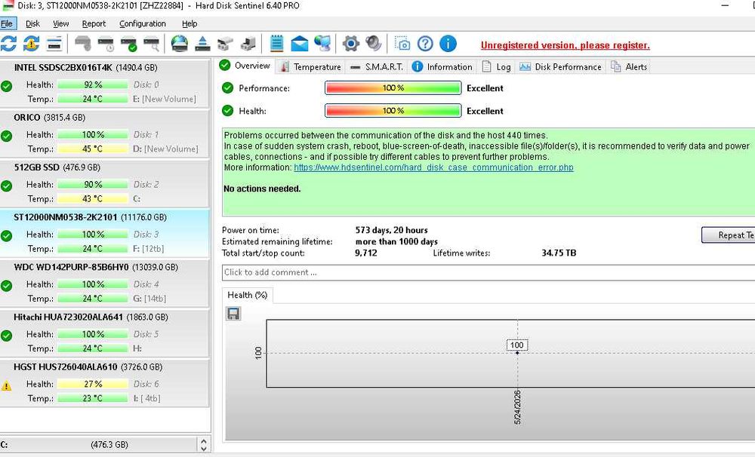Open the Report menu
This screenshot has width=755, height=457.
click(94, 23)
